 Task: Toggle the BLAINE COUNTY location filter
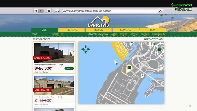pyautogui.click(x=158, y=34)
